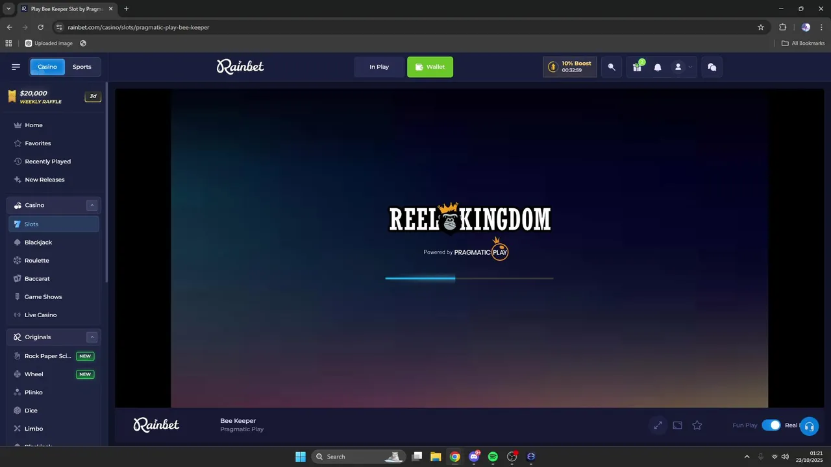831x467 pixels.
Task: Switch to theater mode view icon
Action: (x=677, y=425)
